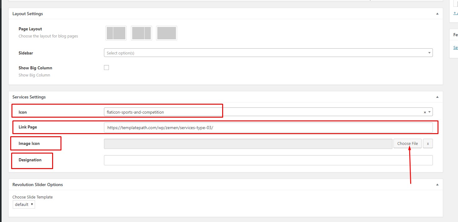Click the Link Page URL field
The image size is (458, 222).
click(x=268, y=128)
